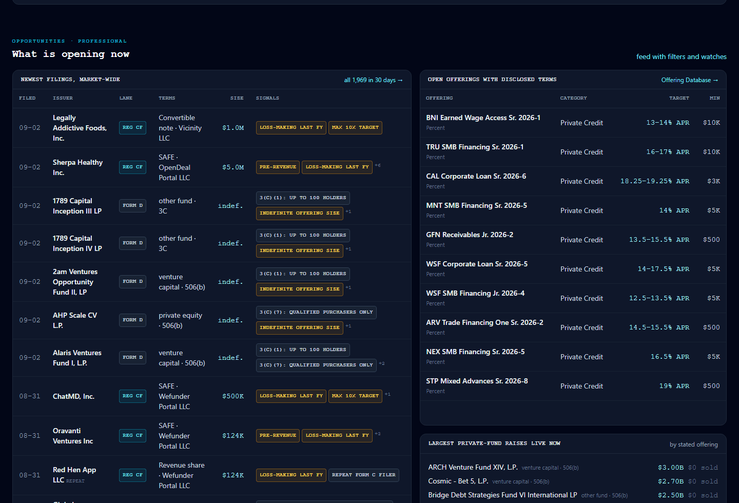Click the $3.00B amount for ARCH Venture Fund
Image resolution: width=739 pixels, height=503 pixels.
(671, 468)
